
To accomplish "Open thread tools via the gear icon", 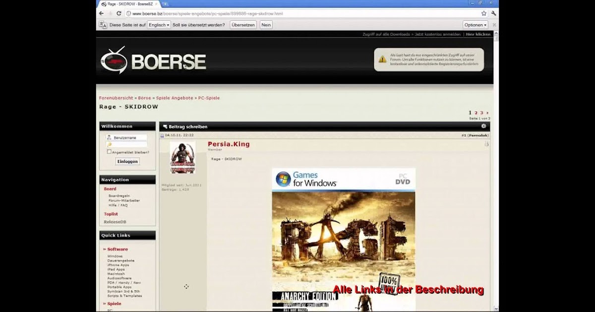I will tap(483, 126).
